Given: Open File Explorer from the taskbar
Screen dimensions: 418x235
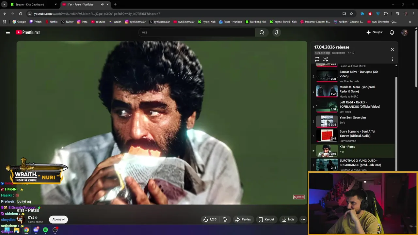Looking at the screenshot, I should [17, 230].
